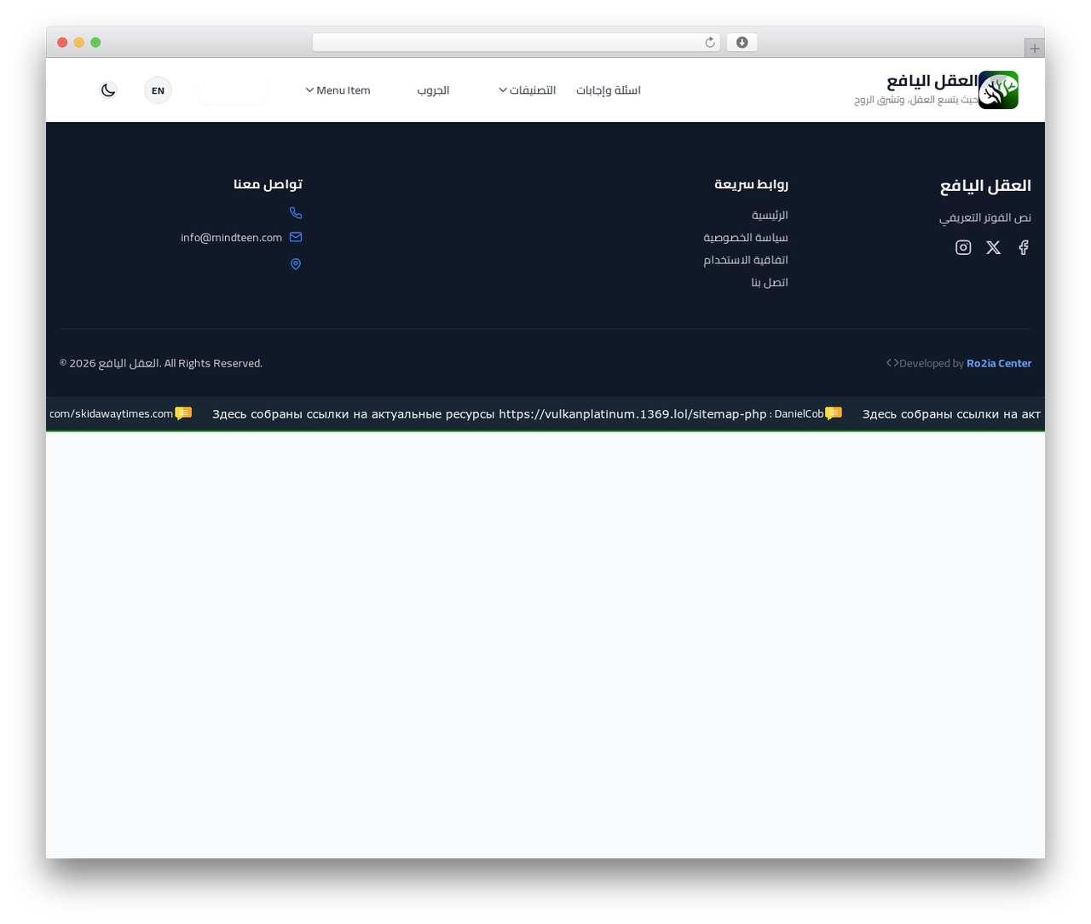Click the comment icon beside skidawaytimes.com
This screenshot has width=1091, height=924.
click(x=183, y=413)
